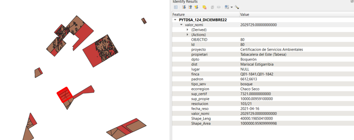Click the identify selection mode icon

pyautogui.click(x=226, y=7)
